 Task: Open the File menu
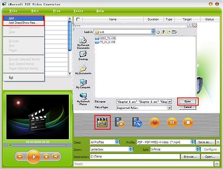13,11
